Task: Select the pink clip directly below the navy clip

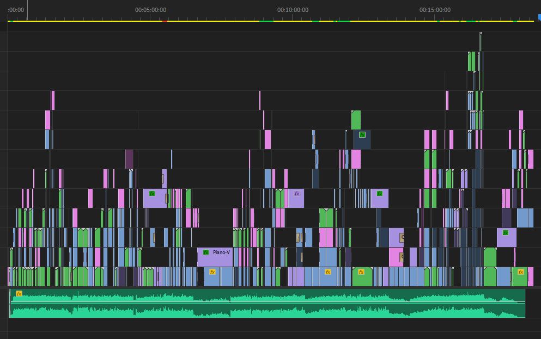Action: [356, 159]
